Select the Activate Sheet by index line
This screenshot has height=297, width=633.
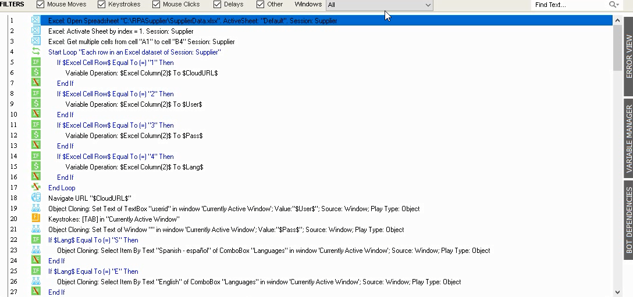[x=120, y=31]
